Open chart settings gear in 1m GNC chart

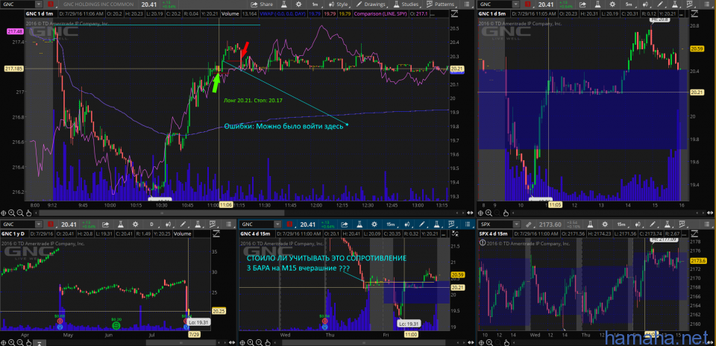(x=298, y=4)
